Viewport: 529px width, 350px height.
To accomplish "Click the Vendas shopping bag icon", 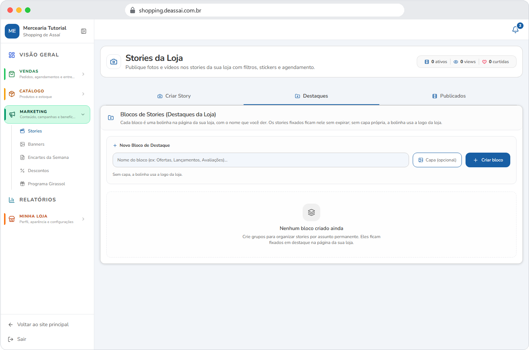I will coord(12,74).
